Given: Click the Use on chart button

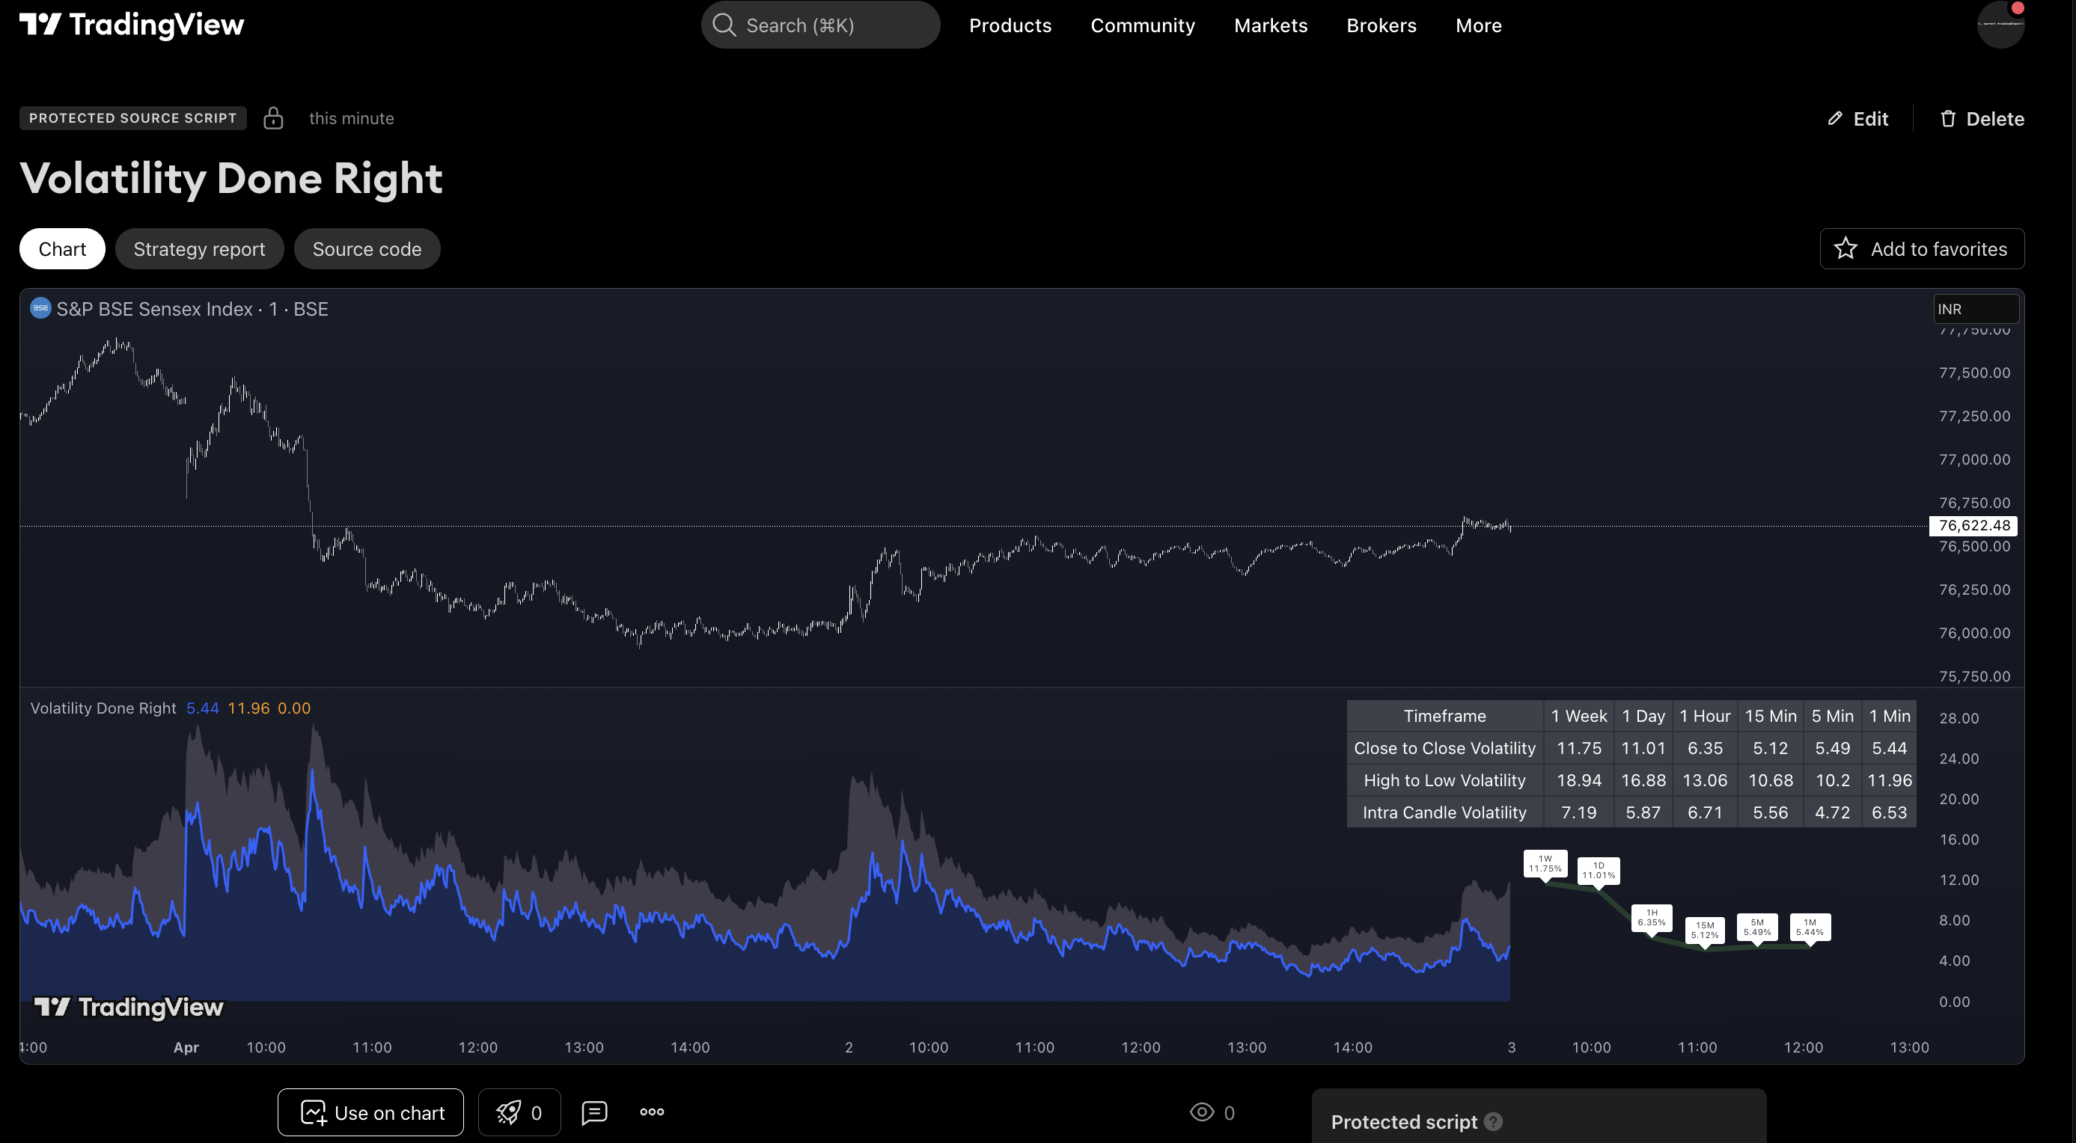Looking at the screenshot, I should (x=370, y=1112).
